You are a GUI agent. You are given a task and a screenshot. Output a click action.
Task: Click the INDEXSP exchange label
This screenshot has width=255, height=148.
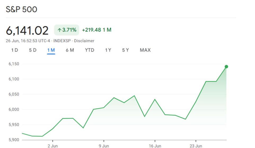tap(62, 41)
